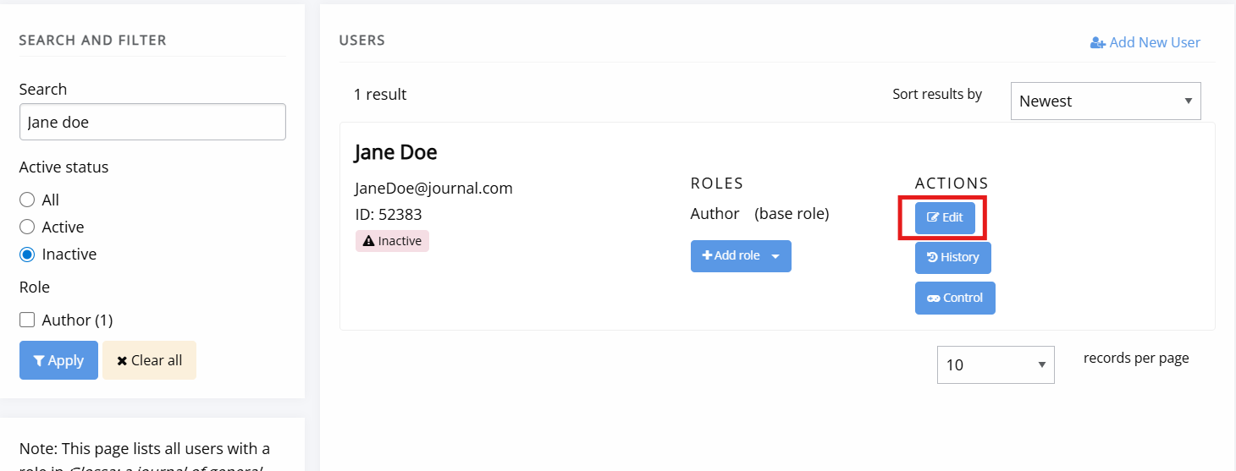Image resolution: width=1236 pixels, height=471 pixels.
Task: Click the 1 result count text
Action: (x=380, y=94)
